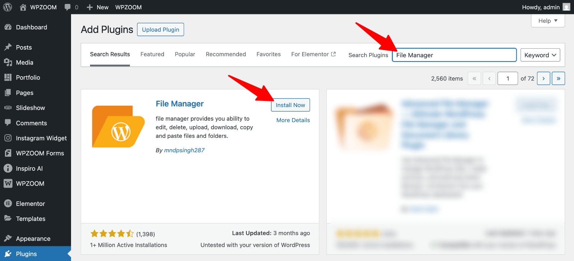Click the star rating of File Manager
This screenshot has height=261, width=574.
point(112,234)
